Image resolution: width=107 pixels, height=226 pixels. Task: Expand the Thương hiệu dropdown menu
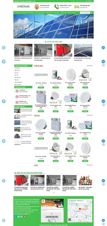pos(49,13)
